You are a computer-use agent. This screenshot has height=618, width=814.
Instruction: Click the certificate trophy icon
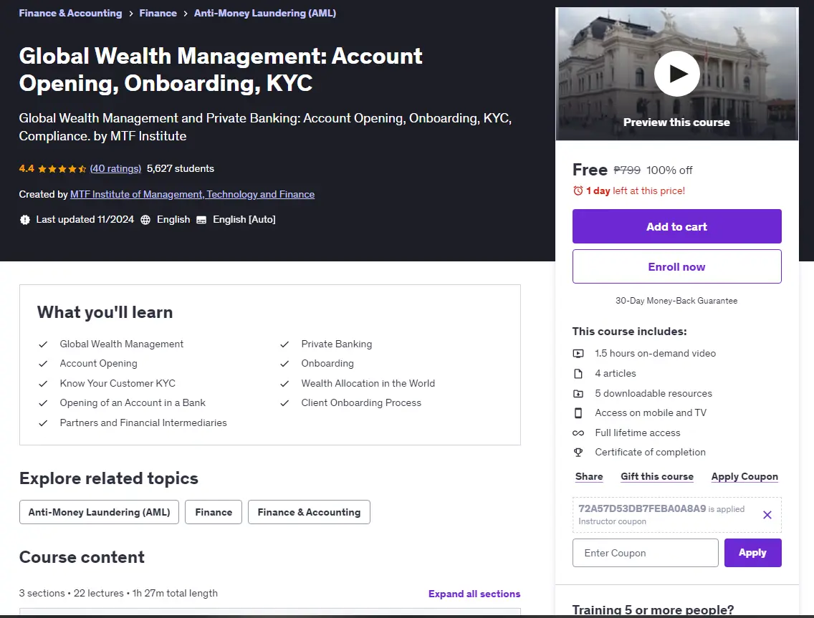coord(578,453)
